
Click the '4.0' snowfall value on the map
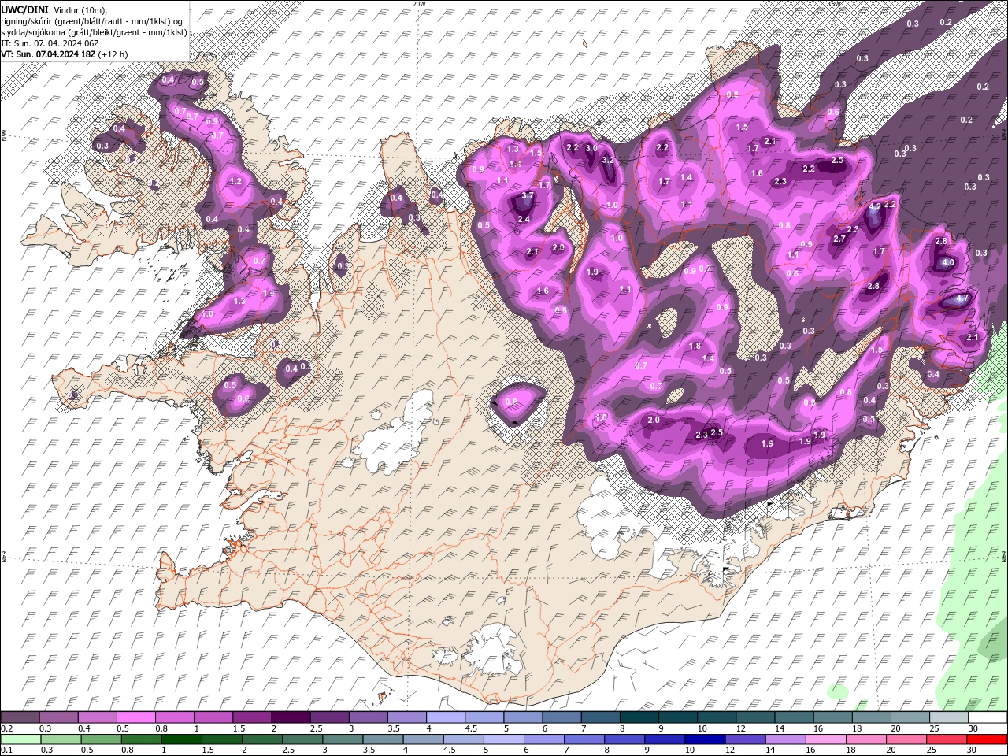(948, 263)
